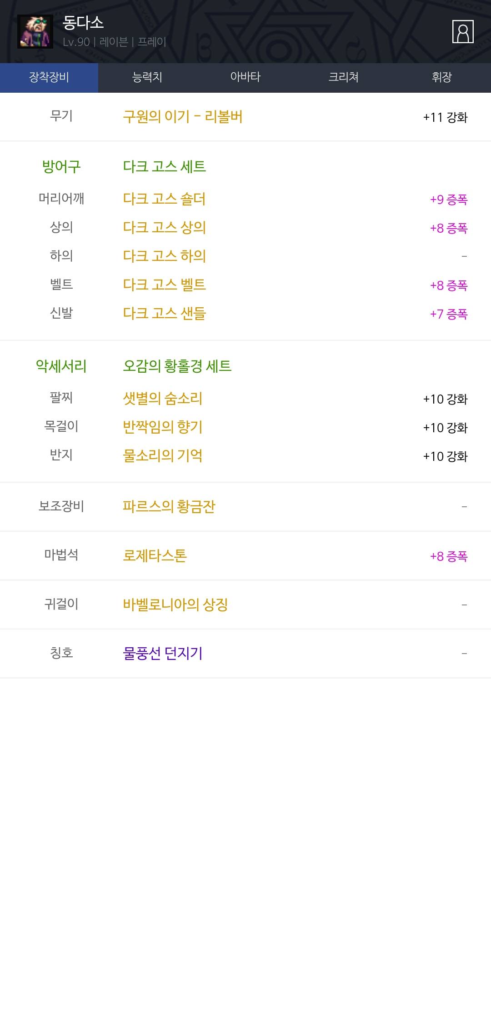Click the 샛별의 숨소리 bracelet
Image resolution: width=491 pixels, height=1009 pixels.
pos(162,398)
